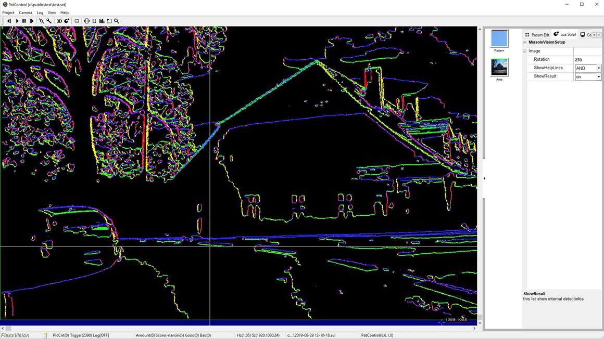Start playback with the play icon
This screenshot has width=604, height=339.
point(17,21)
